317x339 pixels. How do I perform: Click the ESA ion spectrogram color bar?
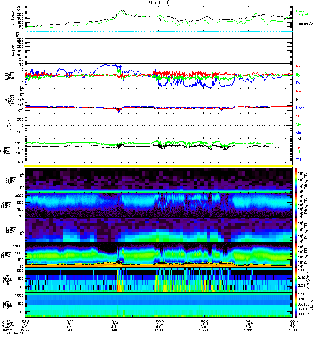[296, 206]
